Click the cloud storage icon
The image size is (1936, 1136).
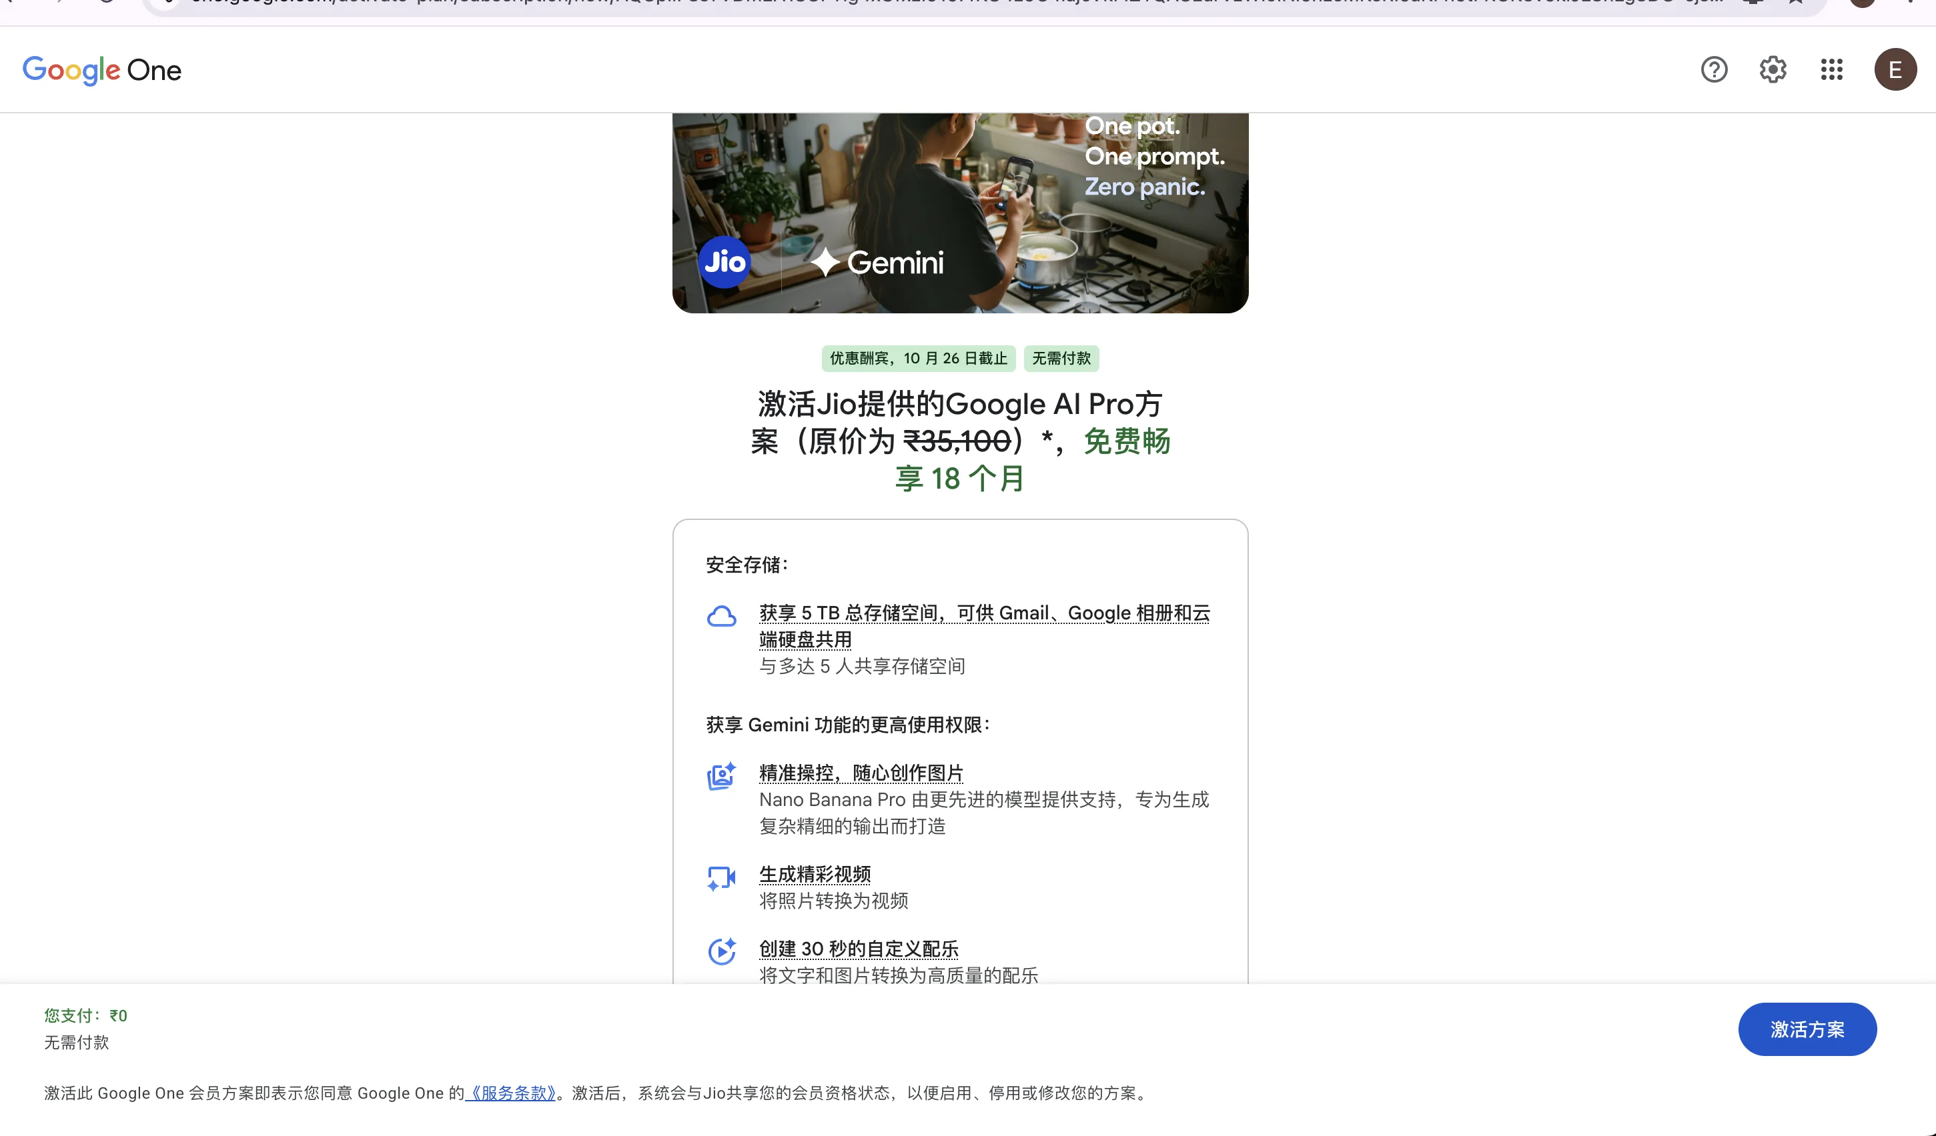(x=721, y=617)
